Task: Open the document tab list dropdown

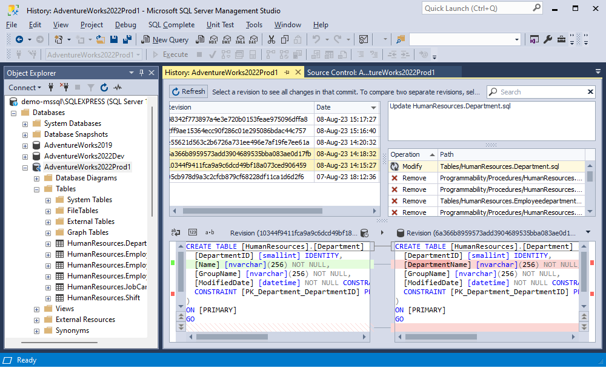Action: tap(598, 72)
